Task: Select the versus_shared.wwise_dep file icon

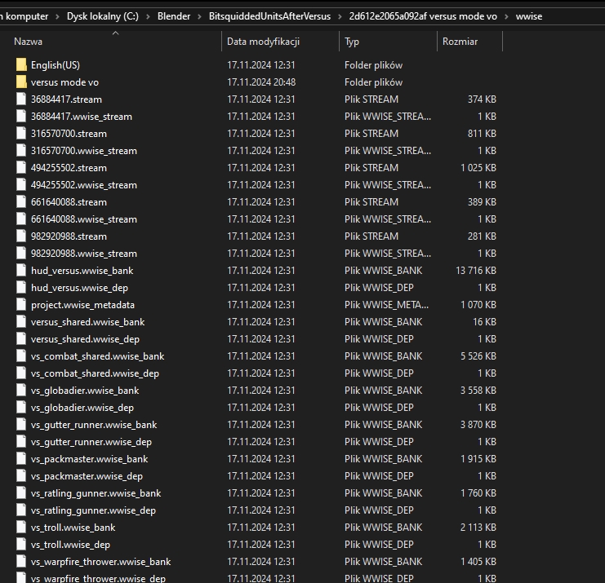Action: click(21, 339)
